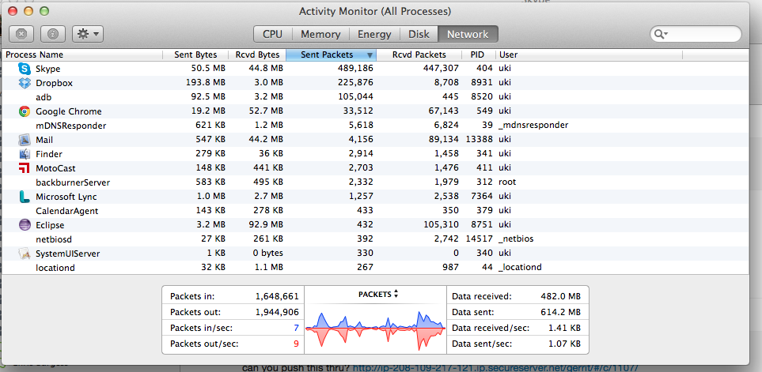Image resolution: width=762 pixels, height=372 pixels.
Task: Open the gear action menu
Action: pyautogui.click(x=88, y=34)
